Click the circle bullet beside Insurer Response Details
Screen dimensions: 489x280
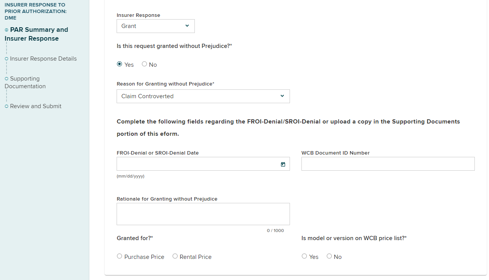tap(7, 59)
